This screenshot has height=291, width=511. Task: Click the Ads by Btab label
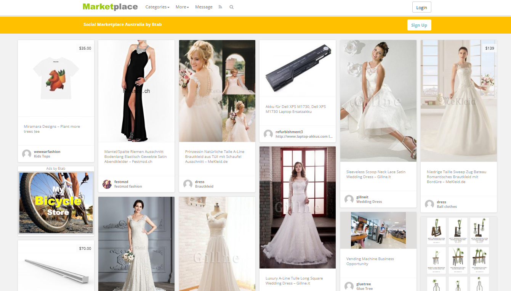pos(56,169)
